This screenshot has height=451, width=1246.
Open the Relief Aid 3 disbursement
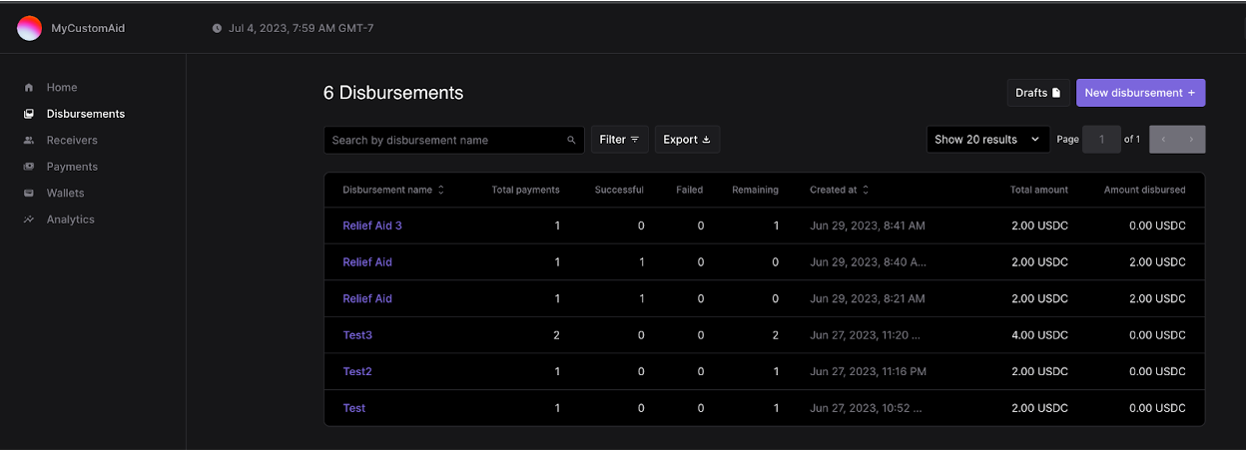coord(371,225)
